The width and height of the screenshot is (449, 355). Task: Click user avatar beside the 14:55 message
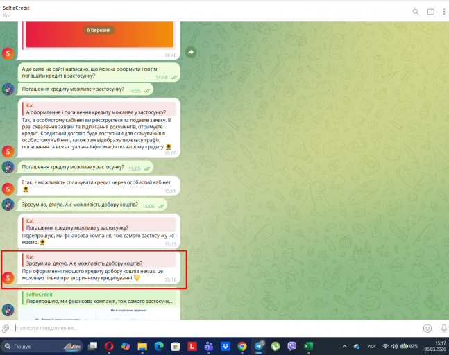click(8, 89)
